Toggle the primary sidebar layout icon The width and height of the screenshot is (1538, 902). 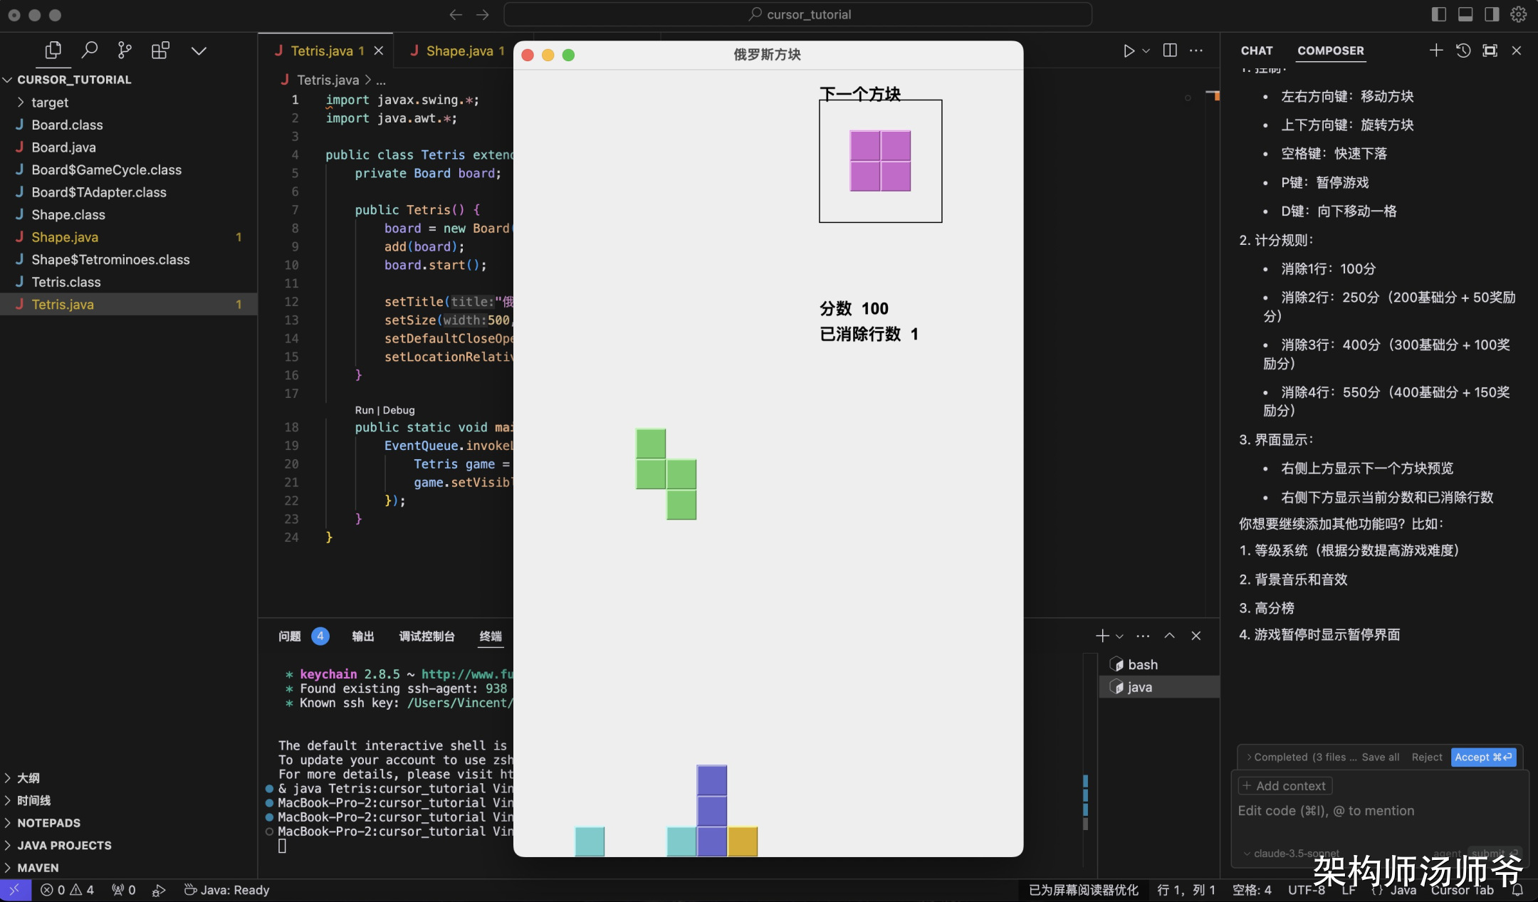pos(1438,14)
